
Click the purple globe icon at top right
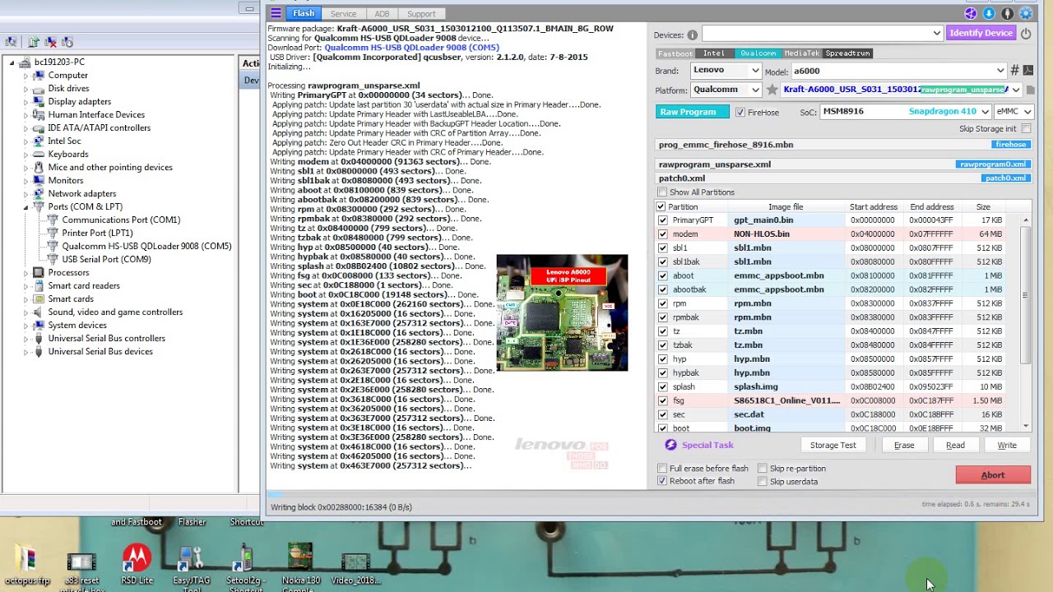[971, 13]
